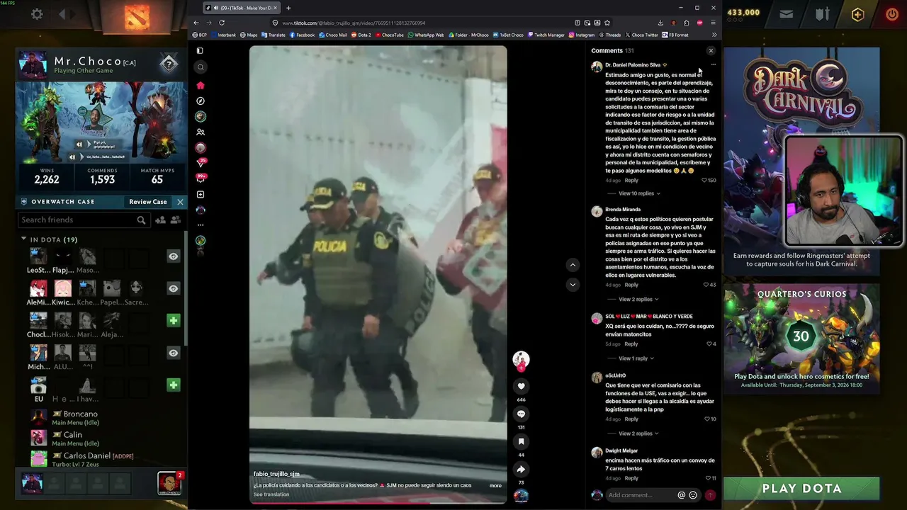Insert mention with @ icon
Screen dimensions: 907x510
click(x=682, y=495)
